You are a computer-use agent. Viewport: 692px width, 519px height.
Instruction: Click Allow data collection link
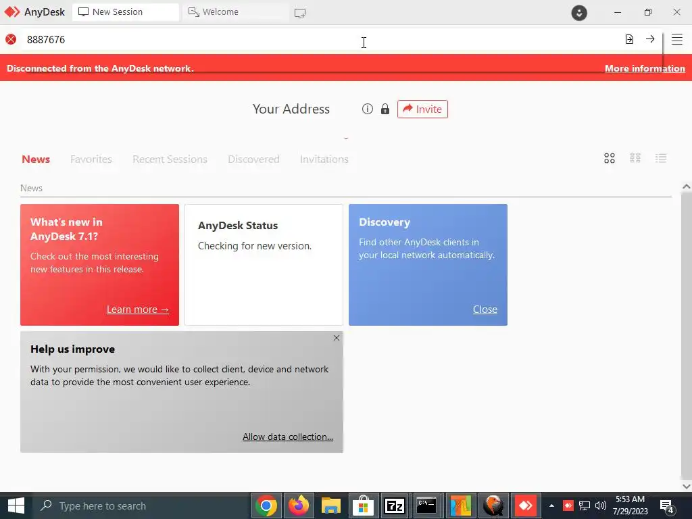[288, 437]
